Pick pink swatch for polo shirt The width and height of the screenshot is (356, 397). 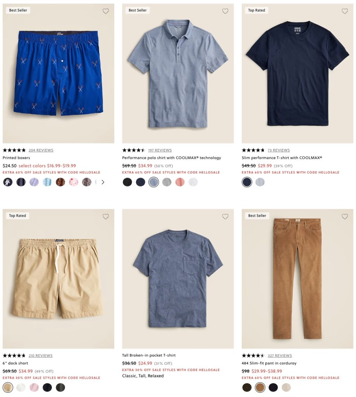click(x=180, y=182)
